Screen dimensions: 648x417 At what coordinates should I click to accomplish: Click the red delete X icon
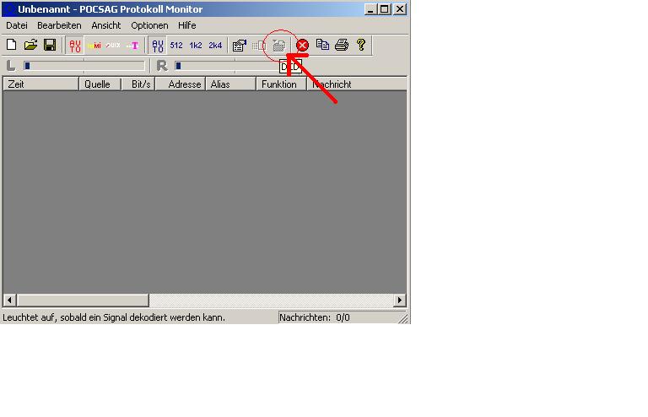tap(302, 46)
